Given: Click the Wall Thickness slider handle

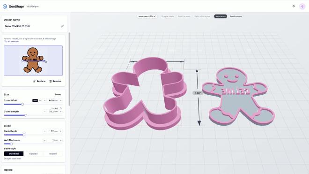Looking at the screenshot, I should [x=11, y=144].
